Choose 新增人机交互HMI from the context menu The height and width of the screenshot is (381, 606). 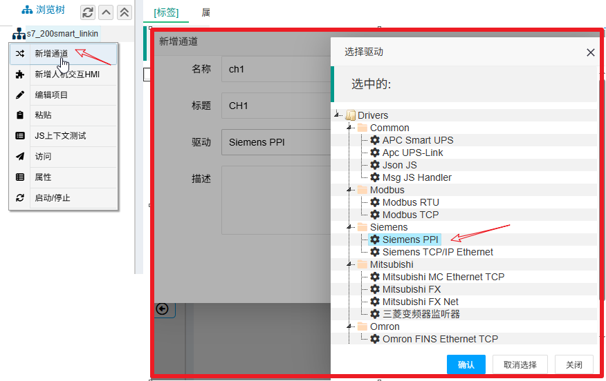coord(64,75)
